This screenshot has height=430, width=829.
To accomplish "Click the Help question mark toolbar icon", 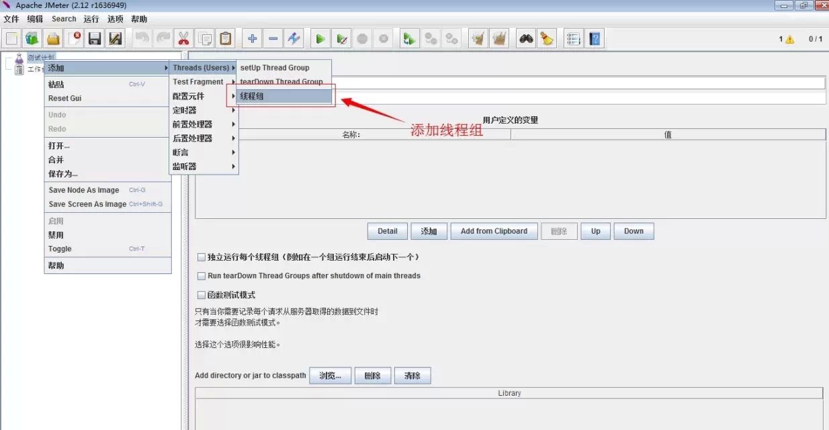I will pos(595,39).
